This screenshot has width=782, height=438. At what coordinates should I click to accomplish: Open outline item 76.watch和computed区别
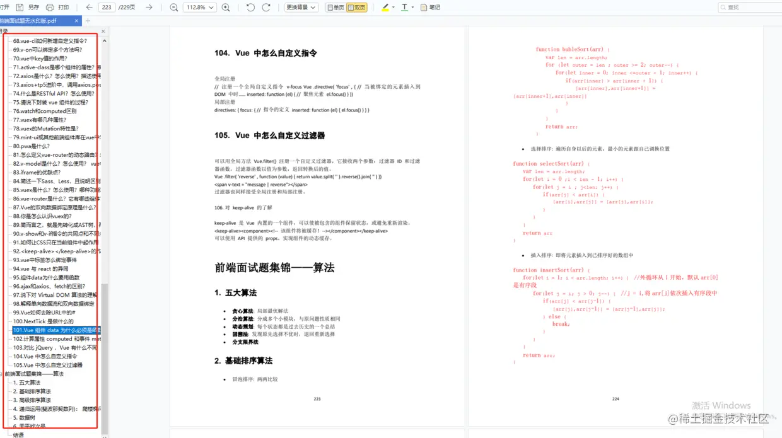coord(45,111)
